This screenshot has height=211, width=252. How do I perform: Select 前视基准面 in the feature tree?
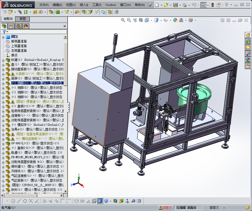pos(19,41)
